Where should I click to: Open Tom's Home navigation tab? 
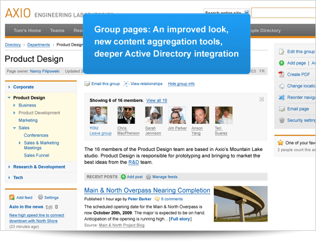[x=27, y=31]
